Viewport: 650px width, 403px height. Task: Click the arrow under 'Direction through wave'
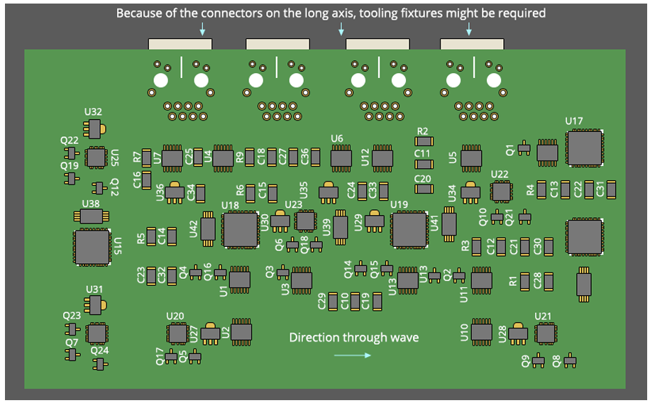[358, 355]
